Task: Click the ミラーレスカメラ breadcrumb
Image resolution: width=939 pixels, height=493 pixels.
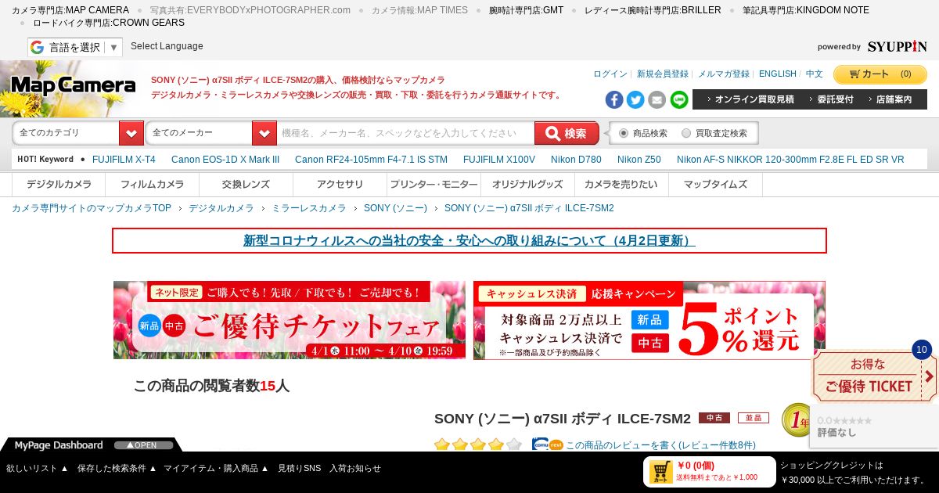Action: [308, 208]
